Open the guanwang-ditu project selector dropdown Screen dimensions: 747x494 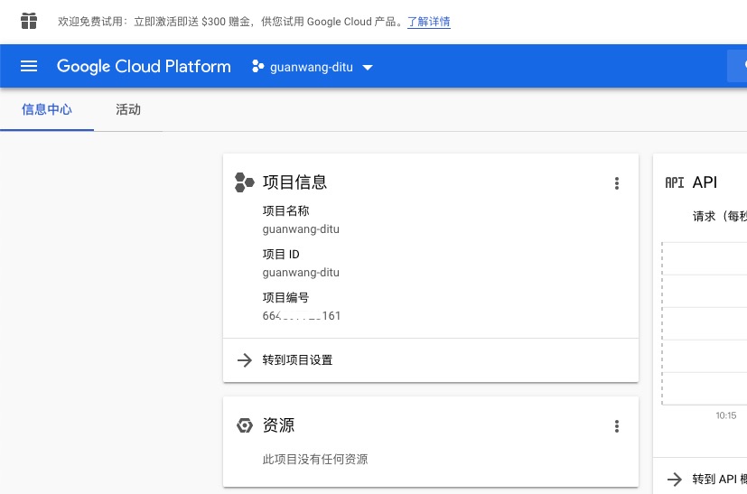click(x=313, y=67)
